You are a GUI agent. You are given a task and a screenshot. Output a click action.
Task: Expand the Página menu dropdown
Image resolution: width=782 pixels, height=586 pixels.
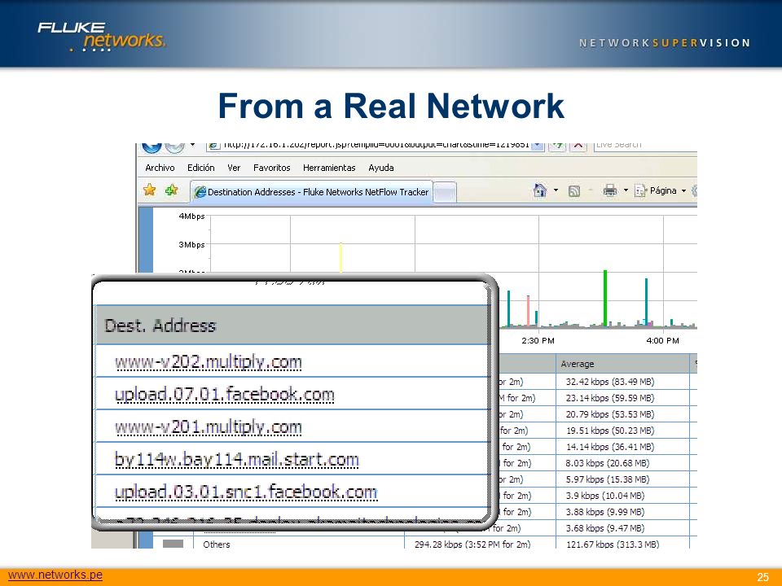pyautogui.click(x=683, y=190)
